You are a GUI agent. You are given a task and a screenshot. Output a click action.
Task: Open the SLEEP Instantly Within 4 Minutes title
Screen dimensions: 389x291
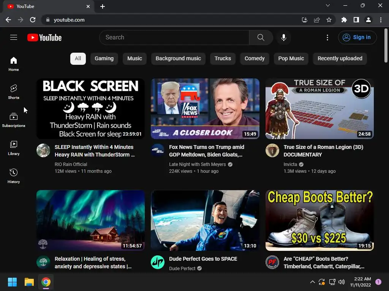(95, 151)
